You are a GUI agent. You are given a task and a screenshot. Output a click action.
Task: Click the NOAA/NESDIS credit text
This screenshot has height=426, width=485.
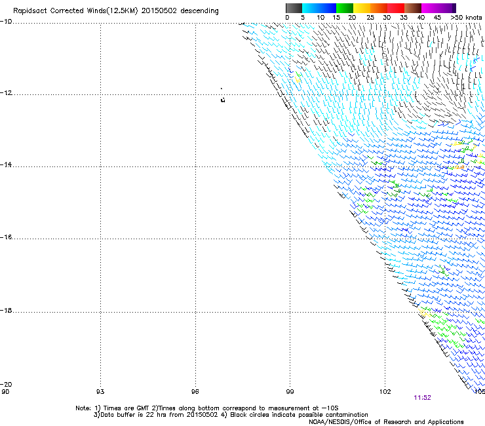point(386,422)
